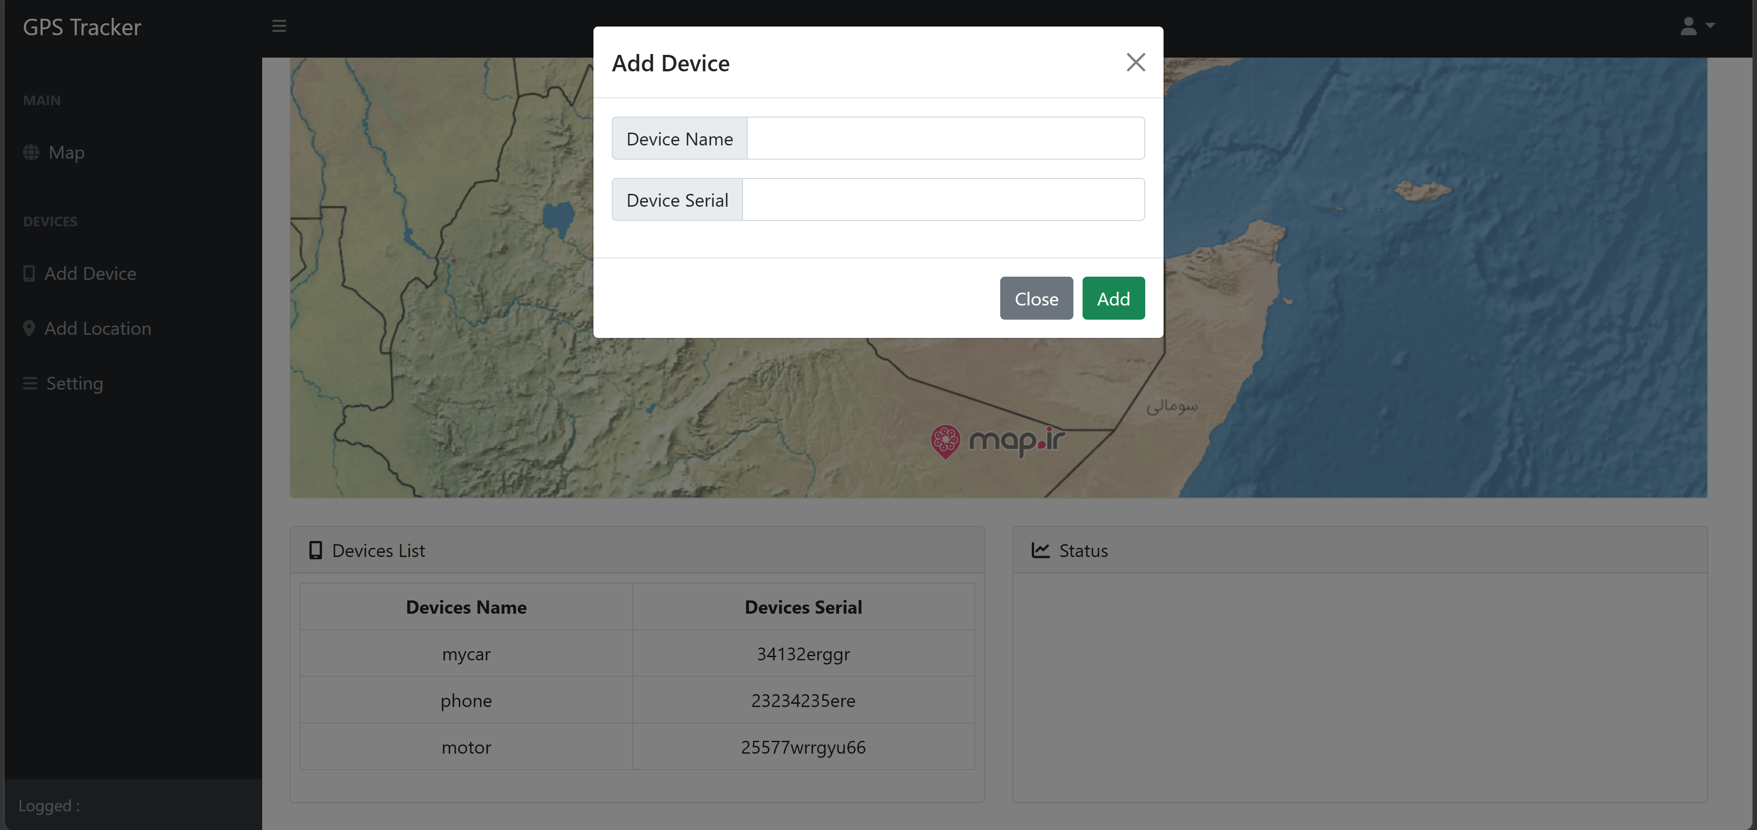Click the Status chart line icon
The image size is (1757, 830).
(x=1040, y=550)
